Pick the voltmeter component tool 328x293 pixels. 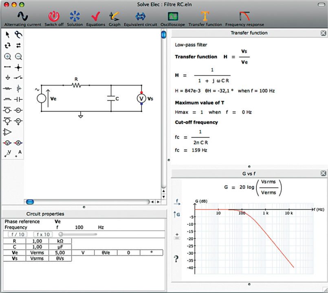pyautogui.click(x=8, y=142)
